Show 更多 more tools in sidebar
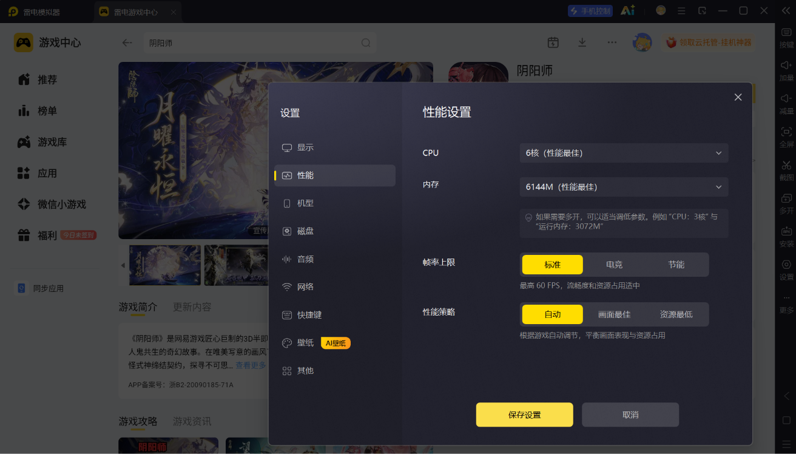This screenshot has width=796, height=454. (786, 304)
